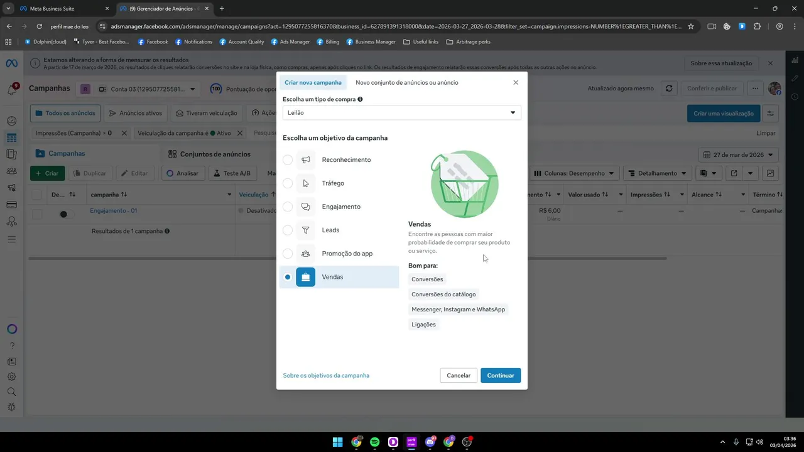
Task: Open Leilão buying type dropdown
Action: (402, 113)
